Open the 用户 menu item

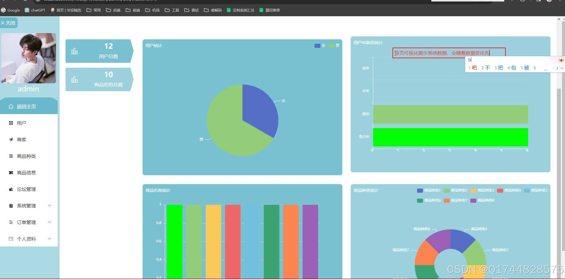pyautogui.click(x=29, y=123)
